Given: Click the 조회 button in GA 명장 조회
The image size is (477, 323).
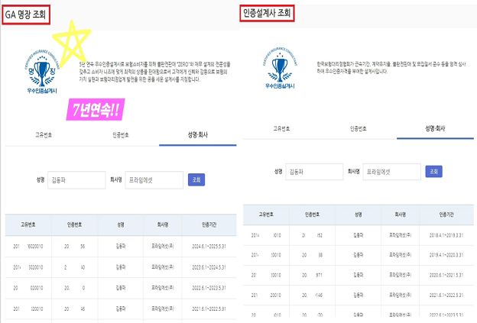Looking at the screenshot, I should point(196,180).
